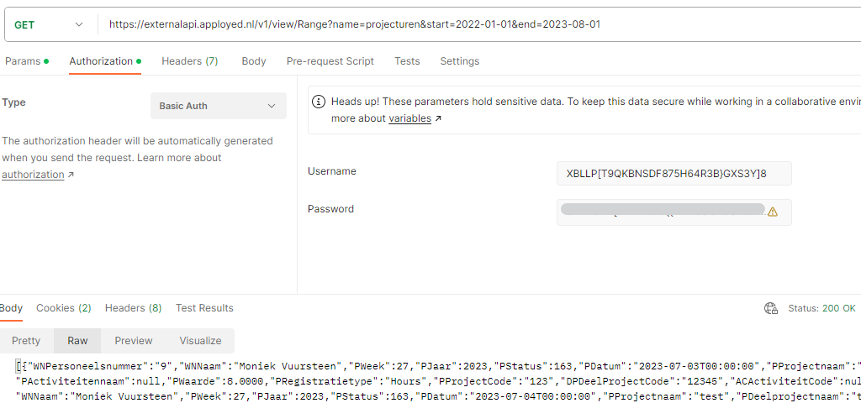Open the GET method dropdown
Screen dimensions: 861x403
point(50,24)
